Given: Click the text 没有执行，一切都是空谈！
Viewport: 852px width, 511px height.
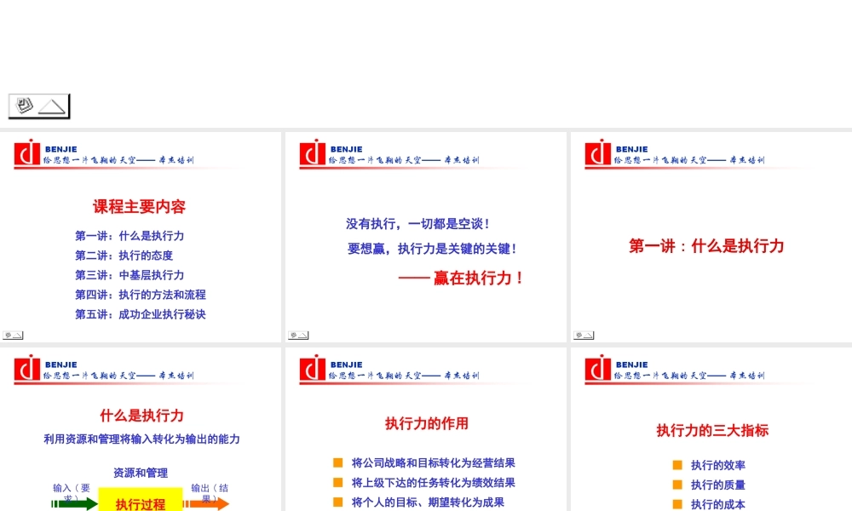Looking at the screenshot, I should [x=418, y=224].
